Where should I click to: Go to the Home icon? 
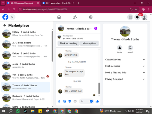click(x=59, y=17)
